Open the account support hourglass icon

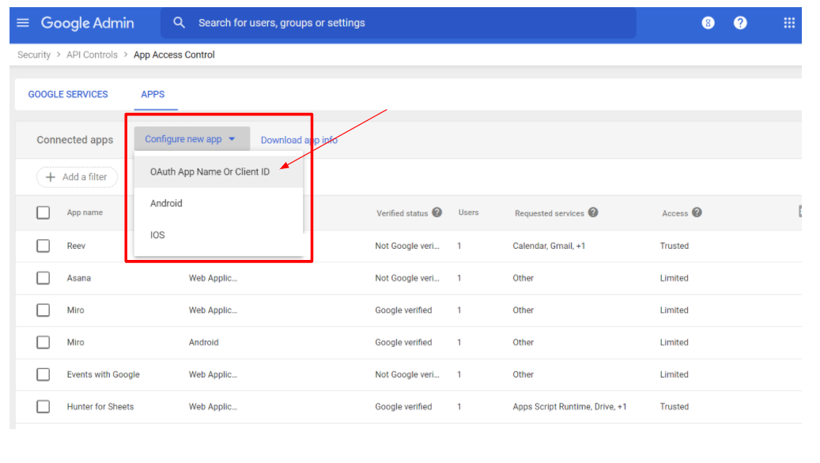[x=708, y=22]
